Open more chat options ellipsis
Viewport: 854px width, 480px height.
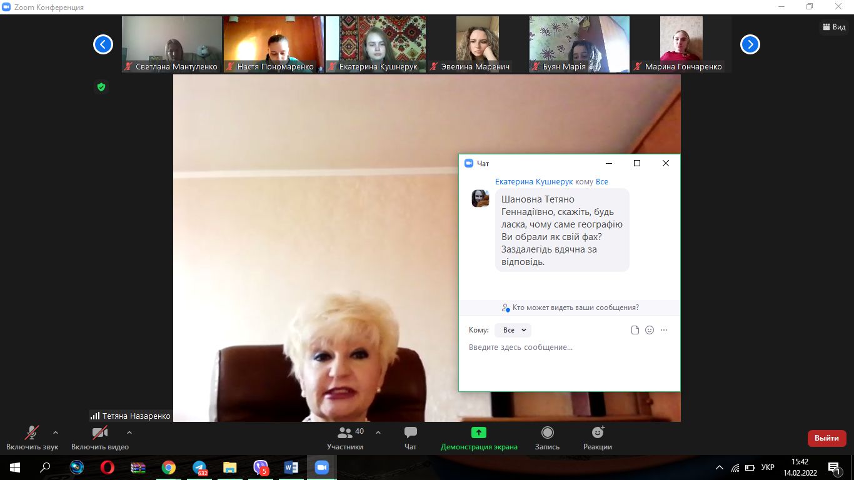664,330
